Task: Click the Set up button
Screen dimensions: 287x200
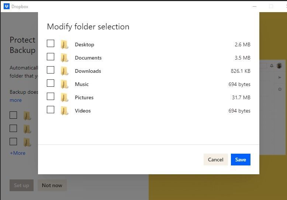Action: (21, 185)
